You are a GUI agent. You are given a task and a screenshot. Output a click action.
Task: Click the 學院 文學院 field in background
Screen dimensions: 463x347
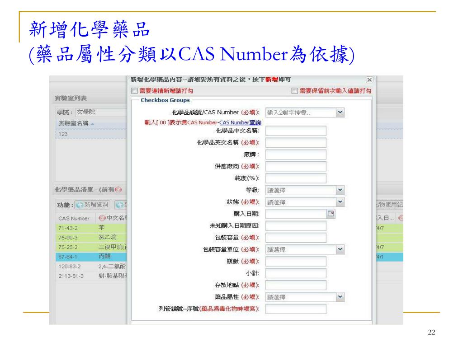(101, 112)
